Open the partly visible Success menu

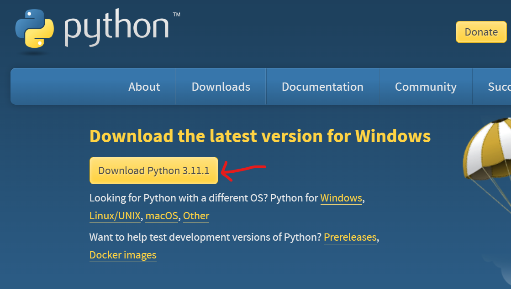[492, 87]
